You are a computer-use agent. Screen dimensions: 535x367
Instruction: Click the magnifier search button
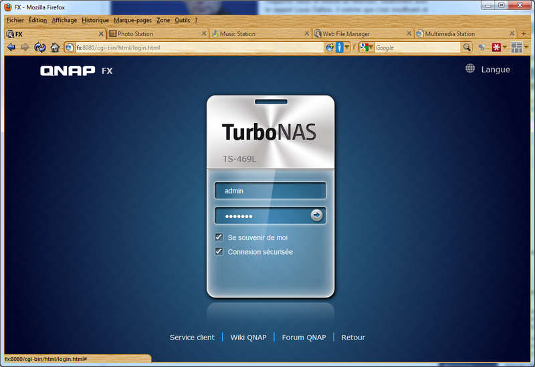(x=467, y=47)
